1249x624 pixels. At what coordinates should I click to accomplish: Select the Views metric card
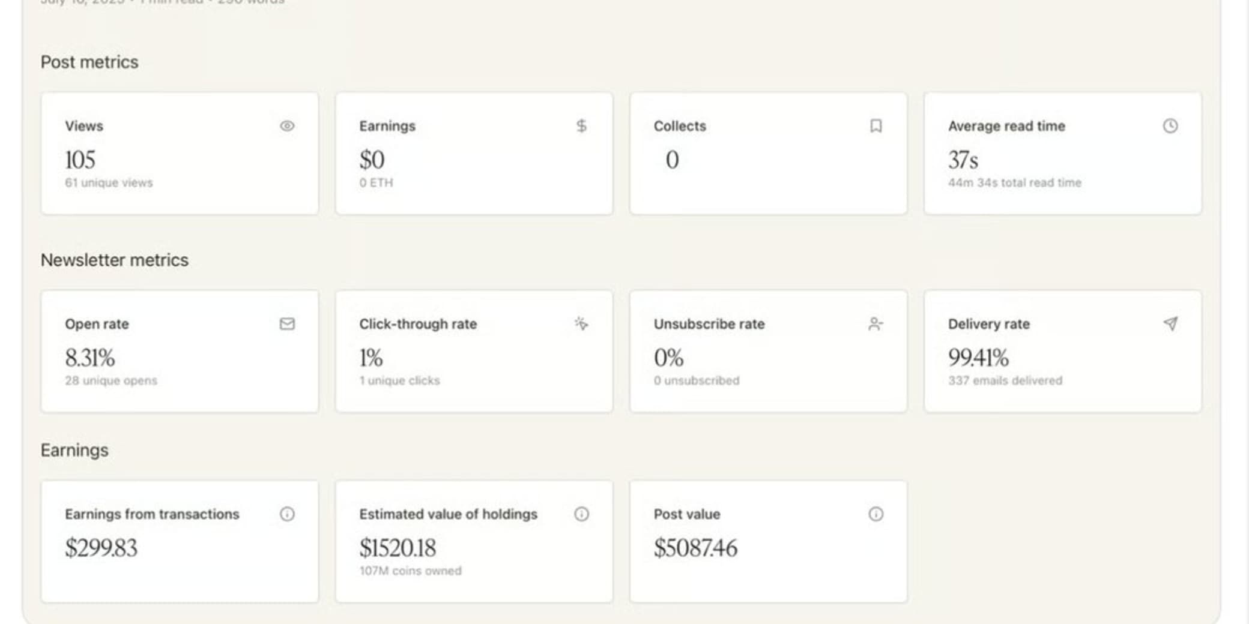[x=180, y=154]
